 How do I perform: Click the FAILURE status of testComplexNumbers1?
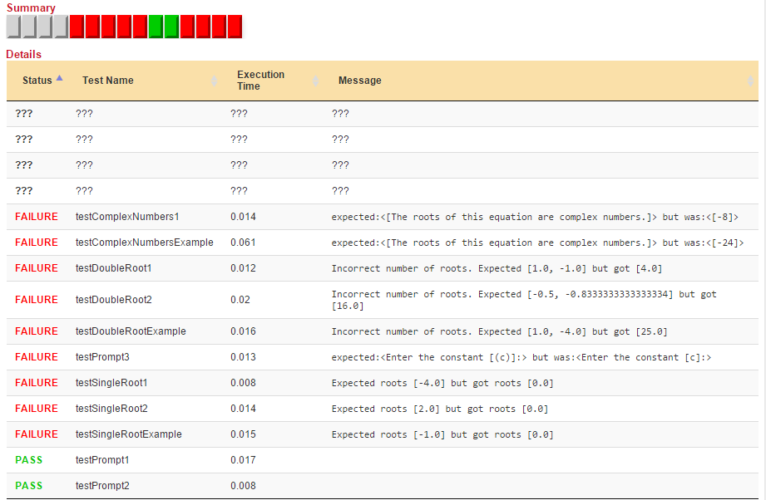tap(37, 217)
